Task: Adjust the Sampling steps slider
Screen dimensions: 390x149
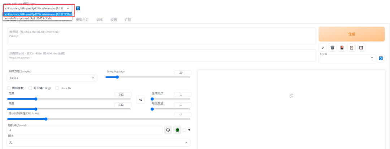Action: click(x=148, y=77)
